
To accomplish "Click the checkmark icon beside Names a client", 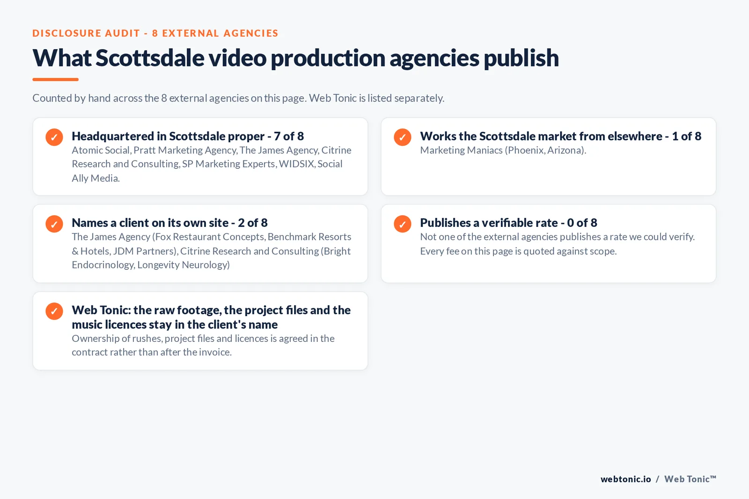I will (54, 224).
